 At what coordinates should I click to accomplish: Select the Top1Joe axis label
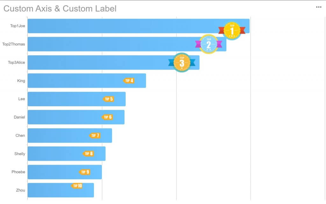point(18,26)
